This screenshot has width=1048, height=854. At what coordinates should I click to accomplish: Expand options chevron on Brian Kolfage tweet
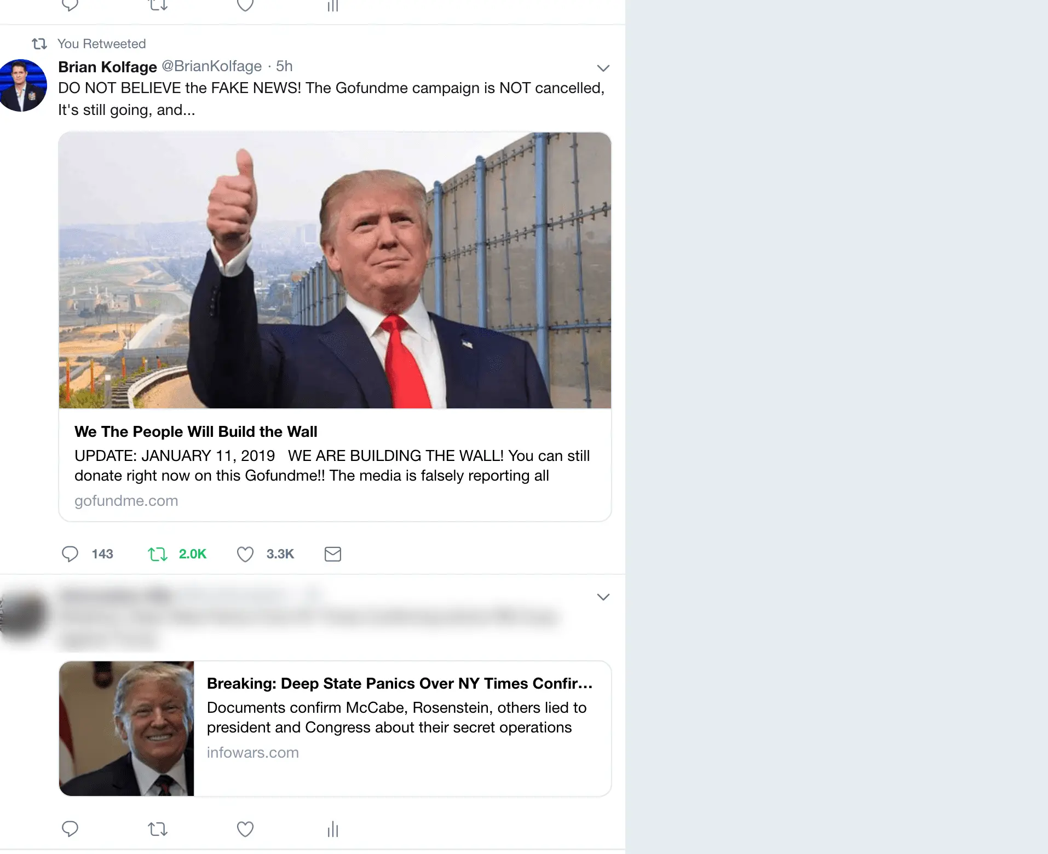[603, 68]
